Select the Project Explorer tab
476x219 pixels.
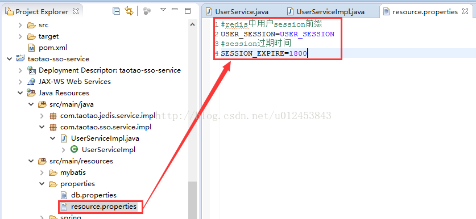tap(42, 12)
